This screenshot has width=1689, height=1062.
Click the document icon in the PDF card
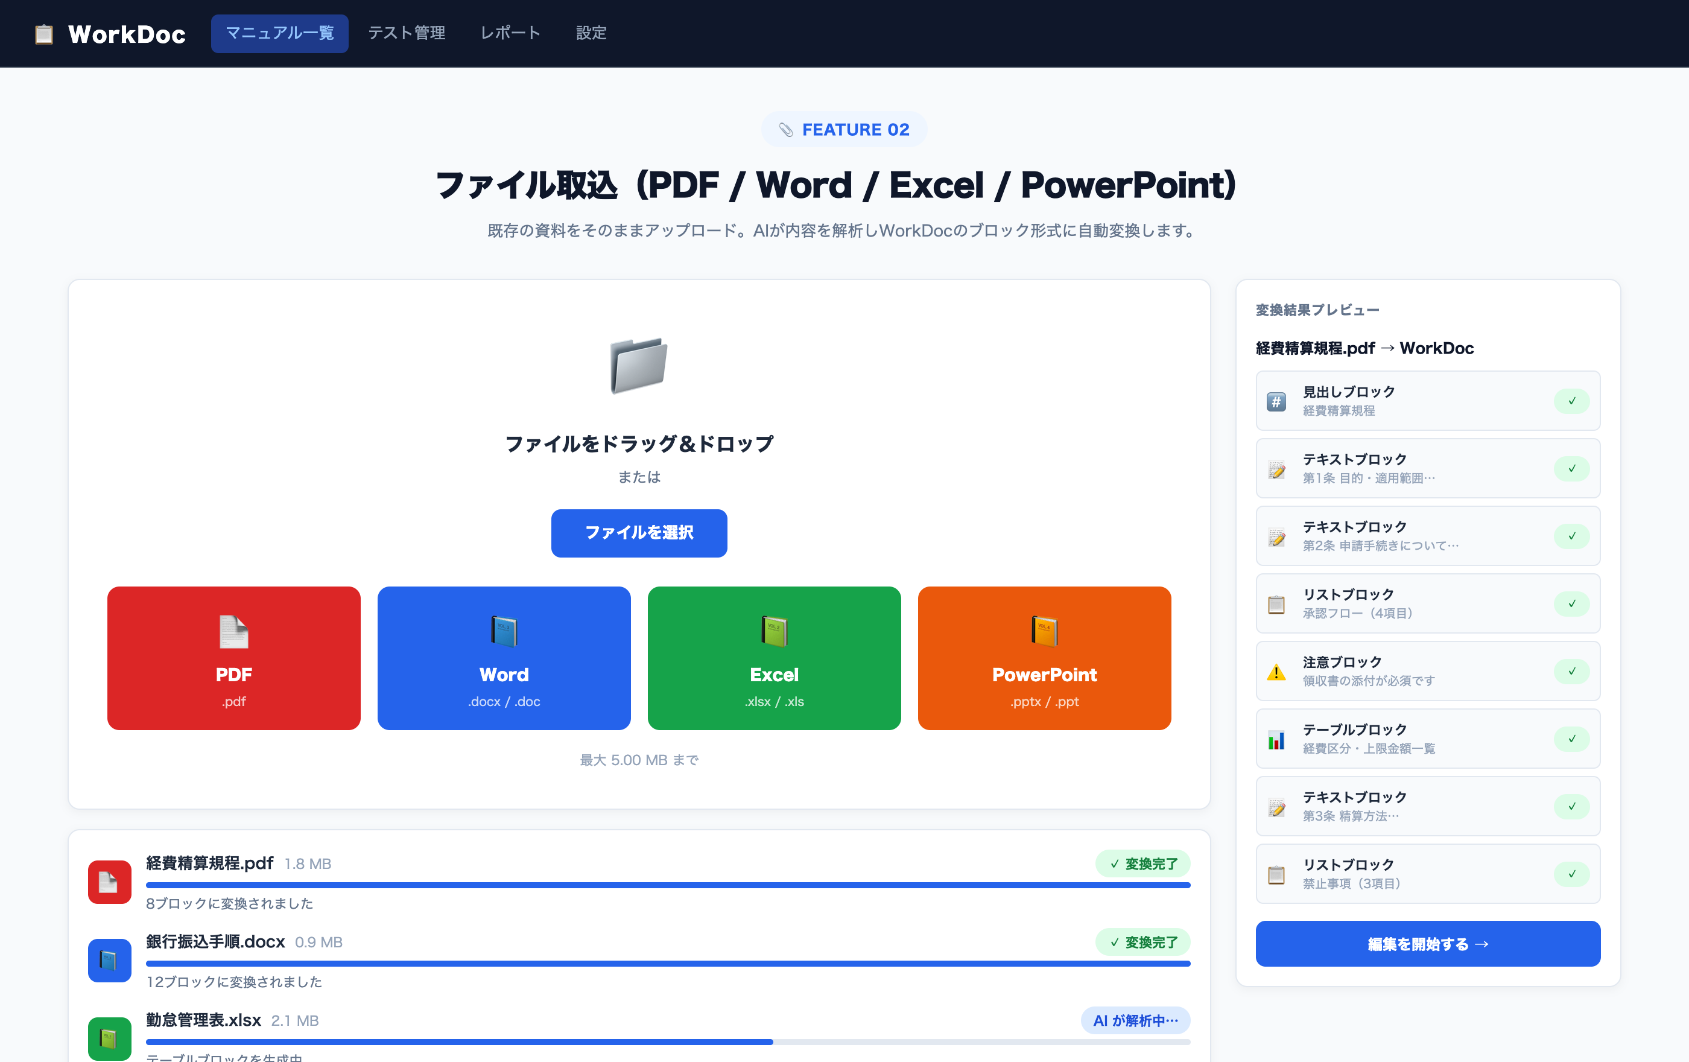[233, 631]
